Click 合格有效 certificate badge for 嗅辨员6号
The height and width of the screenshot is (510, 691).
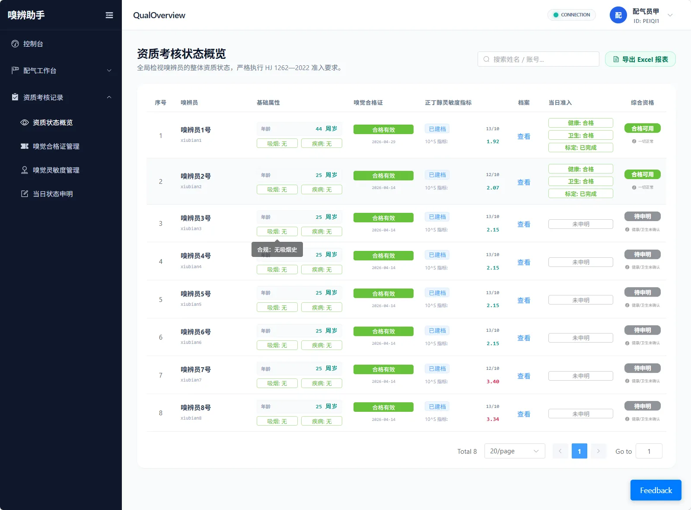coord(384,331)
